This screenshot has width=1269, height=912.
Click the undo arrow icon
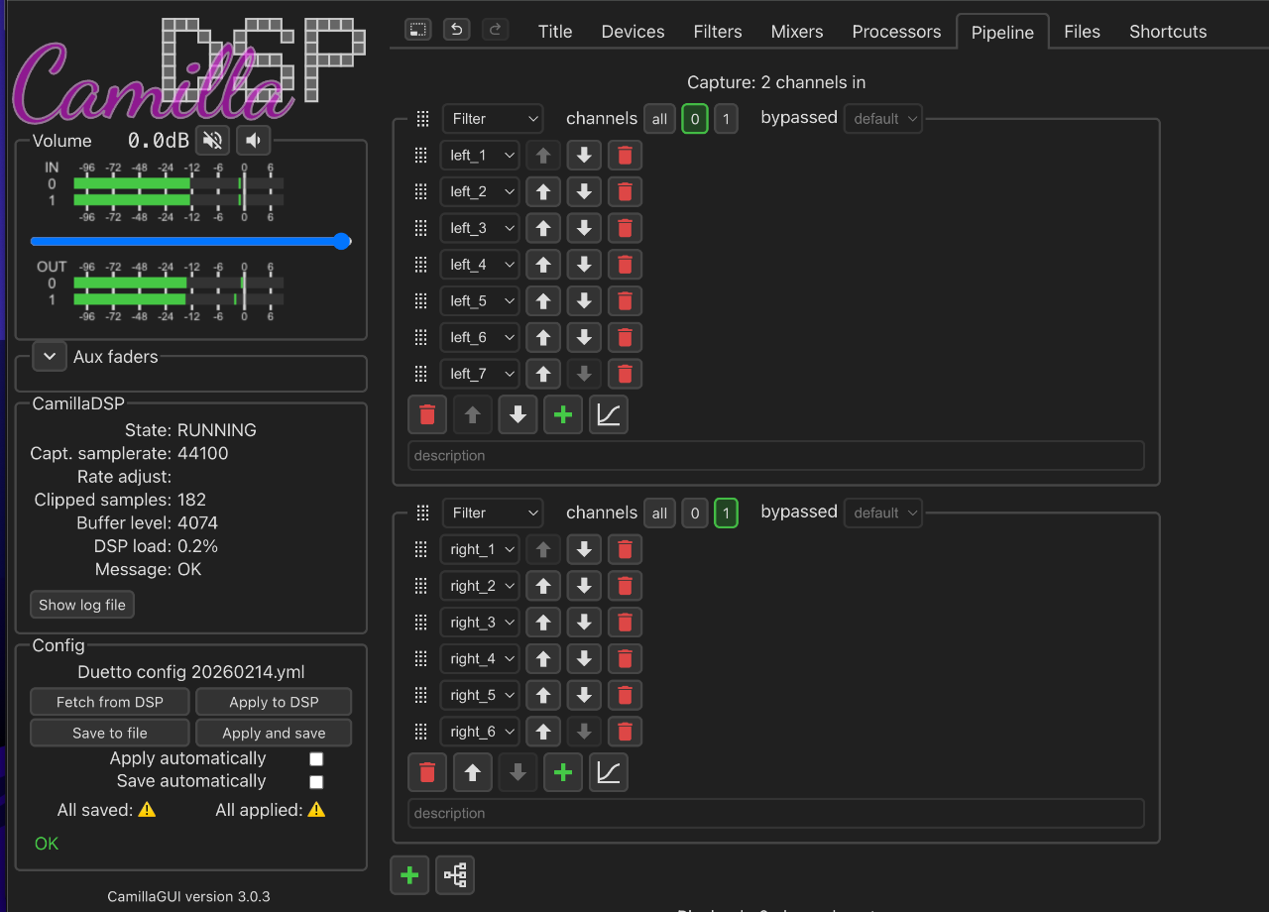point(456,30)
